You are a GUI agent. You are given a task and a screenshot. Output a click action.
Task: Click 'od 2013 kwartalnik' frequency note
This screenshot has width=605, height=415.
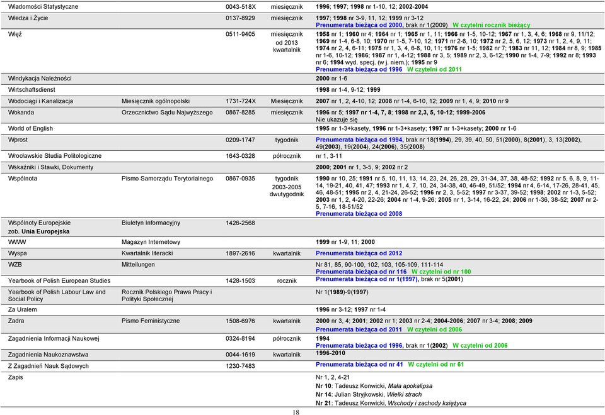286,46
